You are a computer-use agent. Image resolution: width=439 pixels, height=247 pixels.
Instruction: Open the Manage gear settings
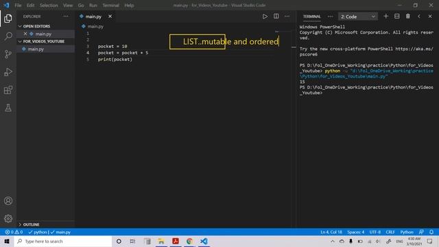pyautogui.click(x=8, y=218)
